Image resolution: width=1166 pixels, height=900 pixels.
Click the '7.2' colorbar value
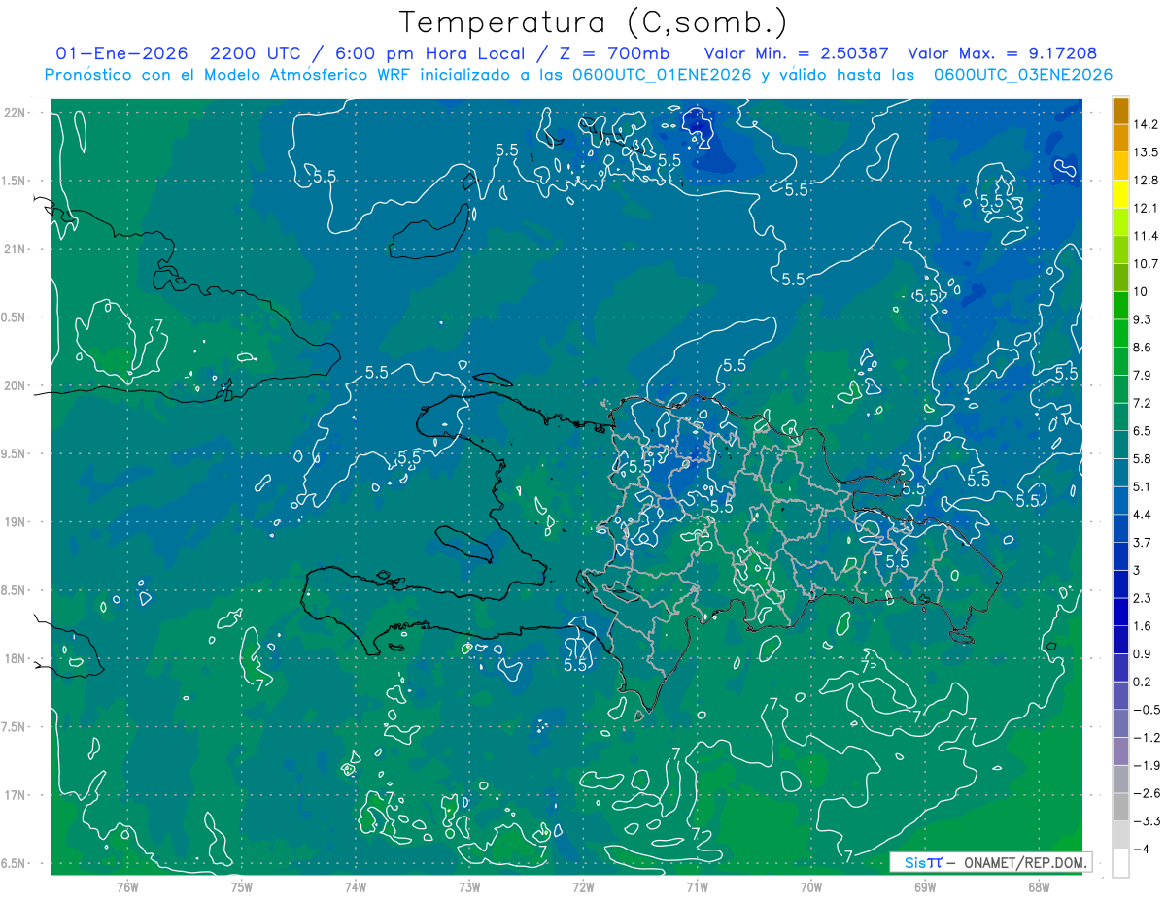pyautogui.click(x=1144, y=403)
